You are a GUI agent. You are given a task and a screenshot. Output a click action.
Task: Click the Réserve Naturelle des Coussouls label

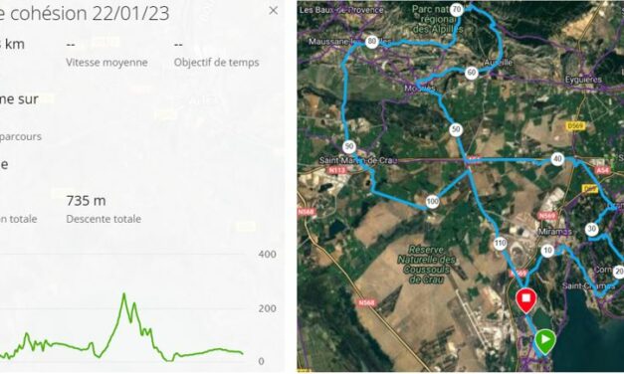(x=426, y=265)
